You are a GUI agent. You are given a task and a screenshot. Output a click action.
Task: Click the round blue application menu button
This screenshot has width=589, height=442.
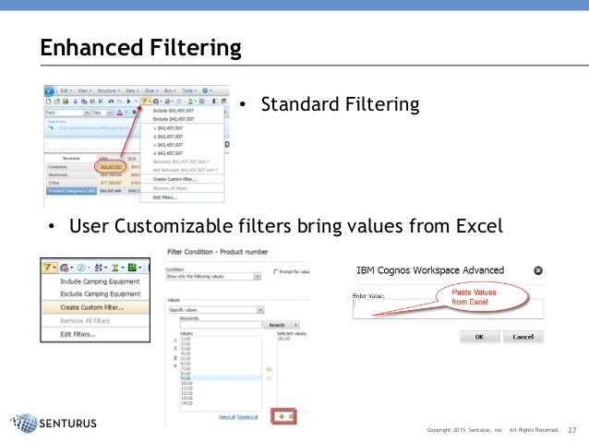50,90
